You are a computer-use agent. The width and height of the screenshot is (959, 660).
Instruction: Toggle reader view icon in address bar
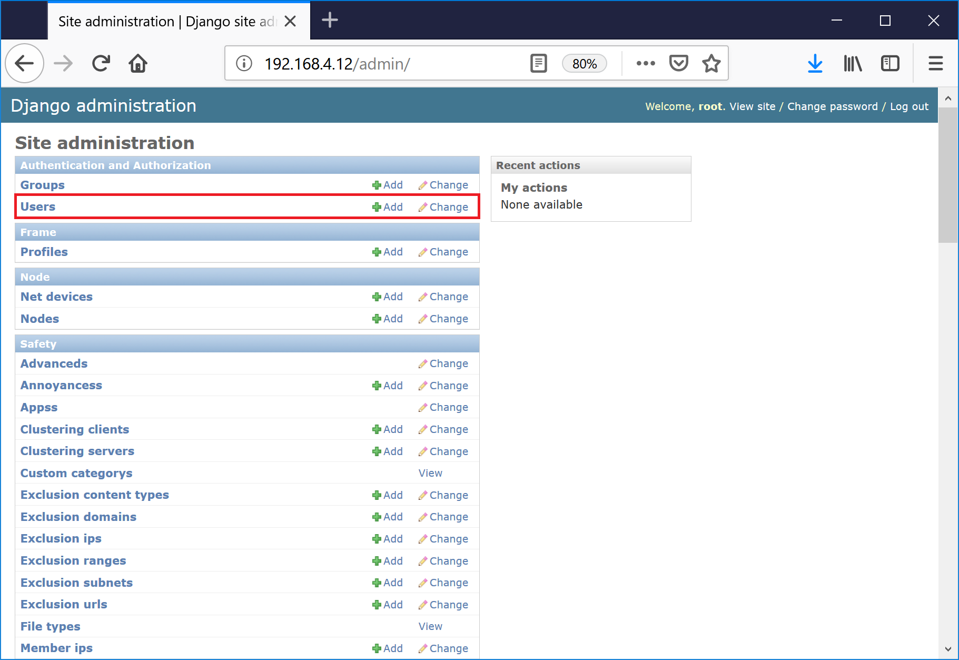point(538,64)
